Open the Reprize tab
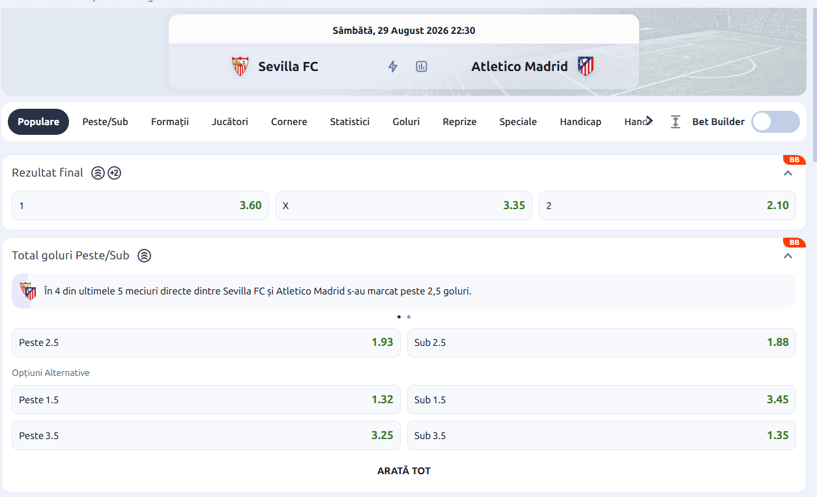Screen dimensions: 817x497 click(x=460, y=122)
